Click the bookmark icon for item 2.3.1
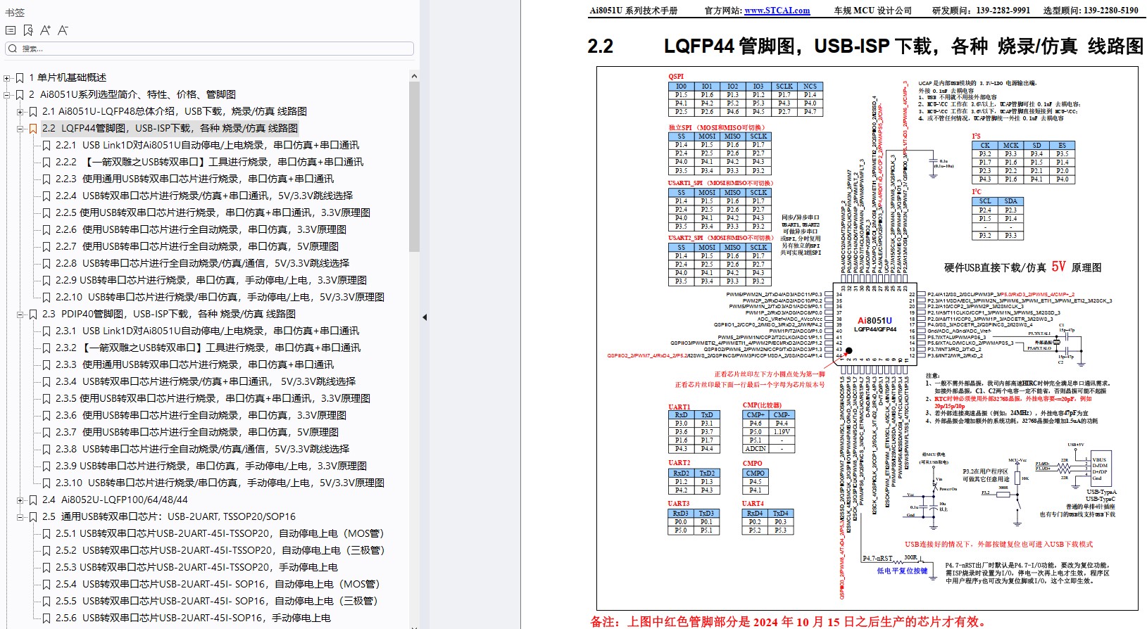The height and width of the screenshot is (629, 1147). (x=46, y=331)
